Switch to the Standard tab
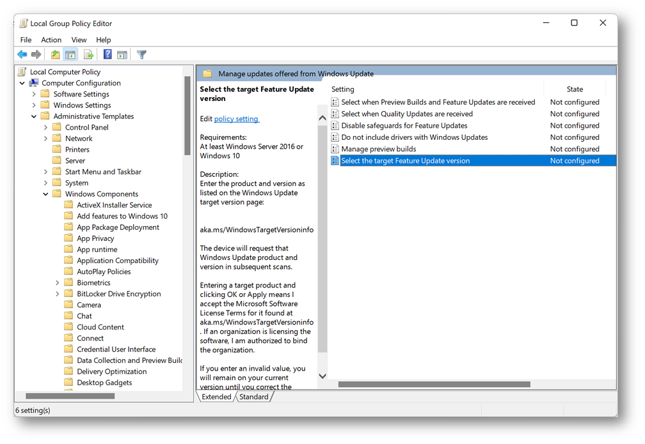The image size is (645, 444). coord(254,397)
